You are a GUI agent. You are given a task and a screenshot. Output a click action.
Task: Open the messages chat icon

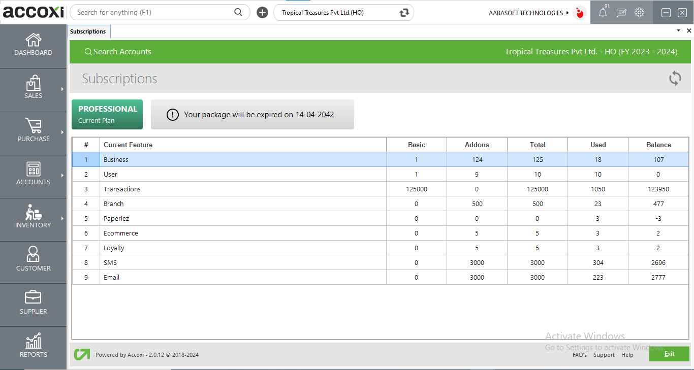[x=621, y=13]
